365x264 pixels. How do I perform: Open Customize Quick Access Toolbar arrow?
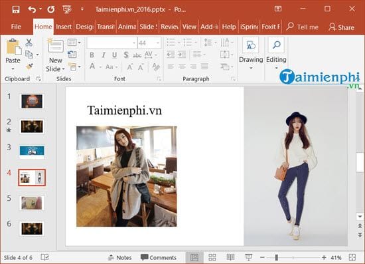[x=82, y=9]
